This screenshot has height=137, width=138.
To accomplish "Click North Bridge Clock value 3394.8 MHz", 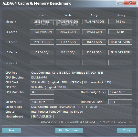I will 120,92.
